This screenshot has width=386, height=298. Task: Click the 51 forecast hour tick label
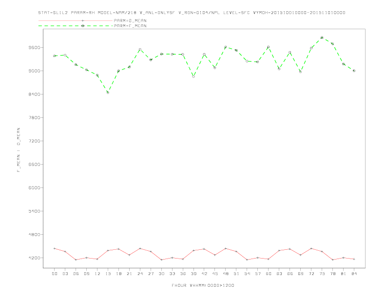(236, 274)
